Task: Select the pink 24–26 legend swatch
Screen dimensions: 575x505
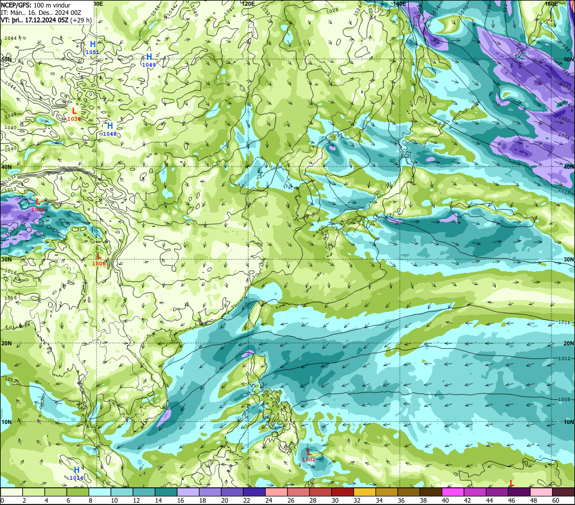Action: [276, 492]
